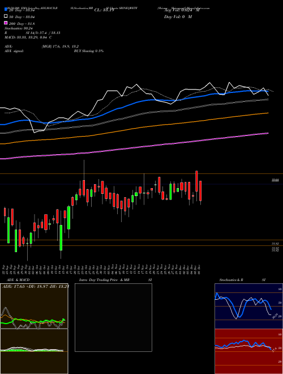Select the '200 Day - 31.8' legend text
This screenshot has height=374, width=283.
22,23
